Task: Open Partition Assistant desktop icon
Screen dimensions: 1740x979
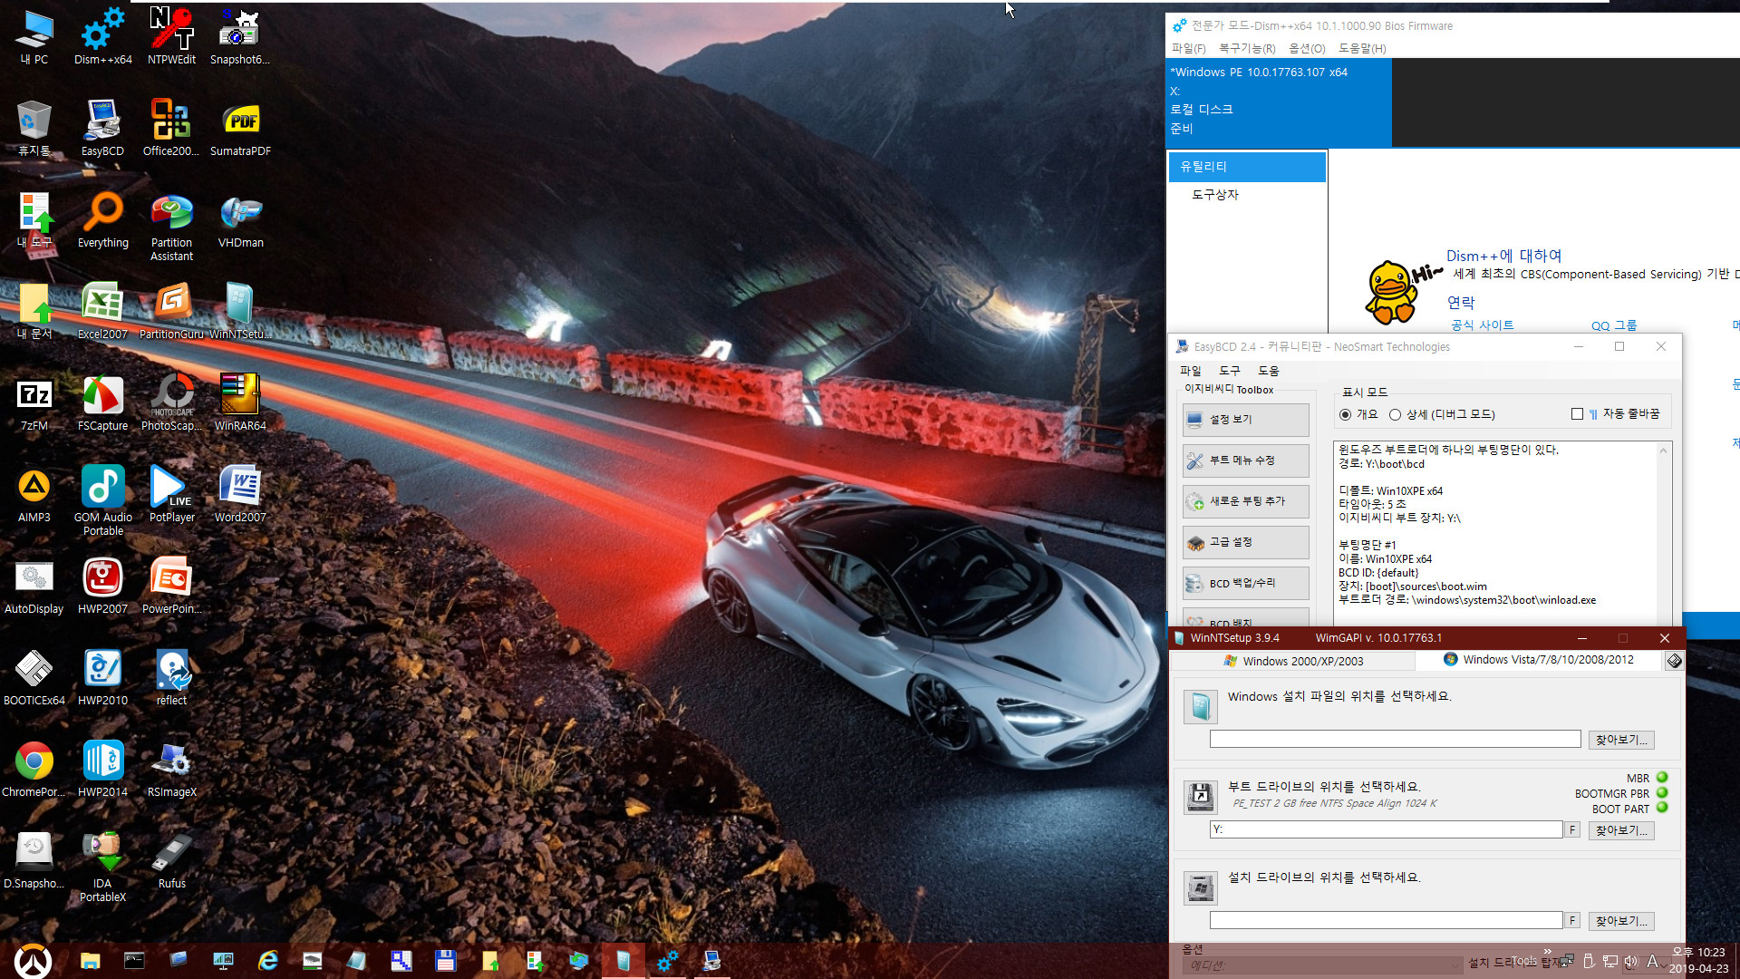Action: pos(171,226)
